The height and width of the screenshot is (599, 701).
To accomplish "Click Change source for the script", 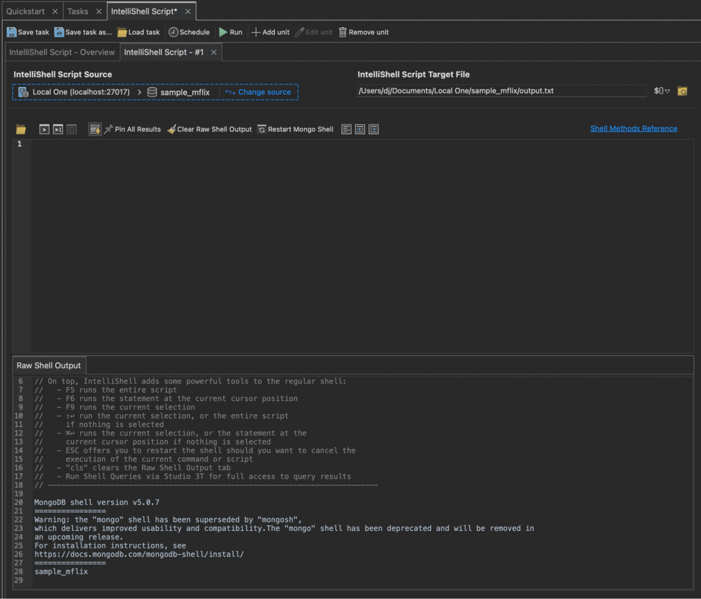I will (258, 92).
